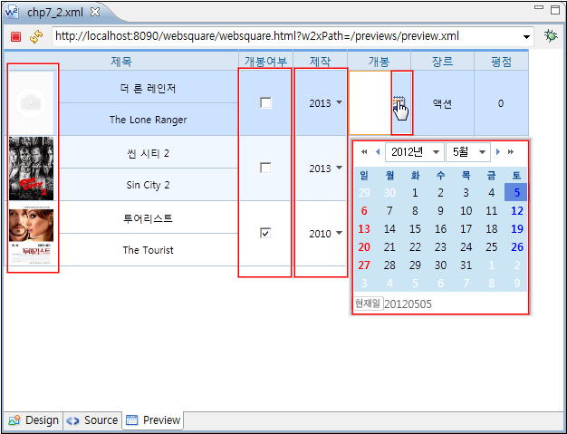Uncheck the 개봉여부 box for The Tourist
The image size is (567, 434).
(x=265, y=234)
